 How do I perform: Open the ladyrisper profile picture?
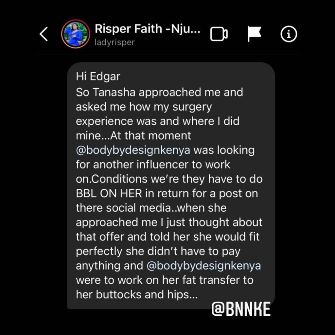(76, 34)
